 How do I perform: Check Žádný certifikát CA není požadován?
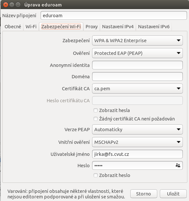(96, 119)
